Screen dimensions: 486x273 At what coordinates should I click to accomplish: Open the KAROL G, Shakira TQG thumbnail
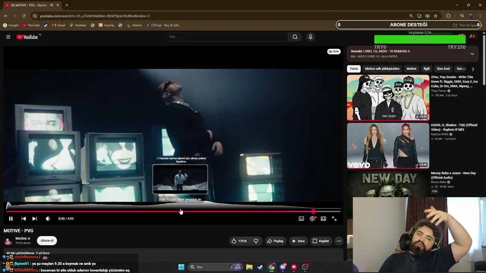click(388, 146)
